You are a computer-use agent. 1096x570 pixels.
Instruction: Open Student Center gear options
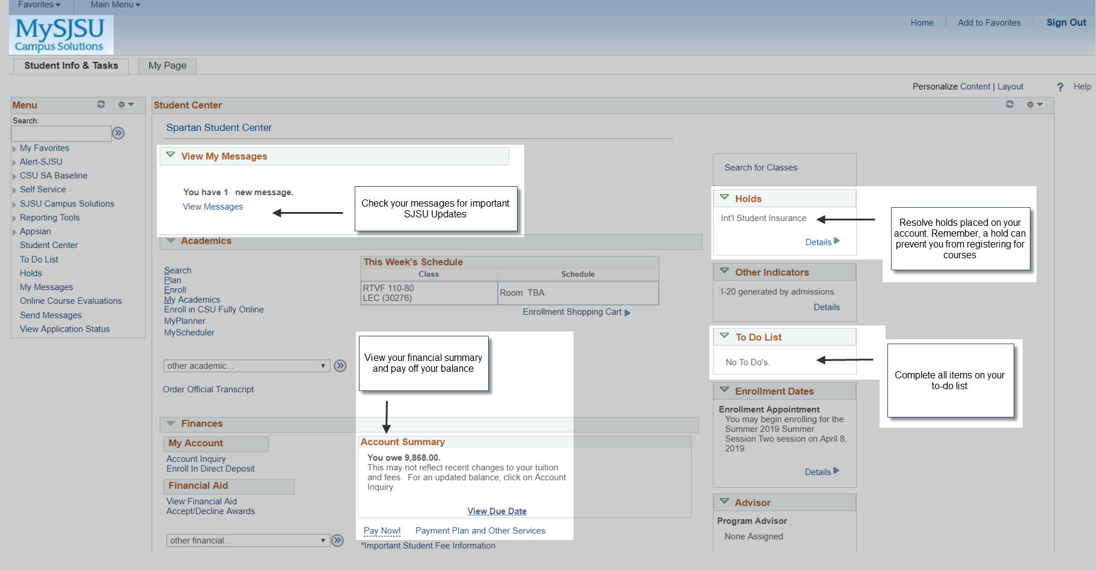pyautogui.click(x=1034, y=105)
